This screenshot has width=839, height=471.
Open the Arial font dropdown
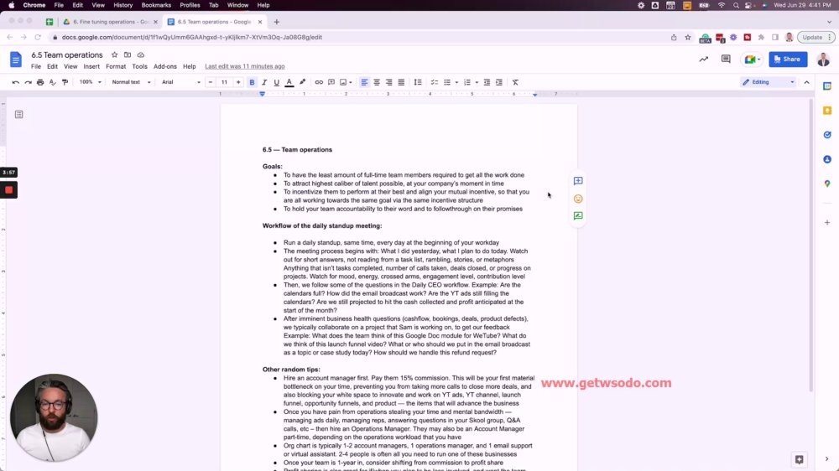181,82
